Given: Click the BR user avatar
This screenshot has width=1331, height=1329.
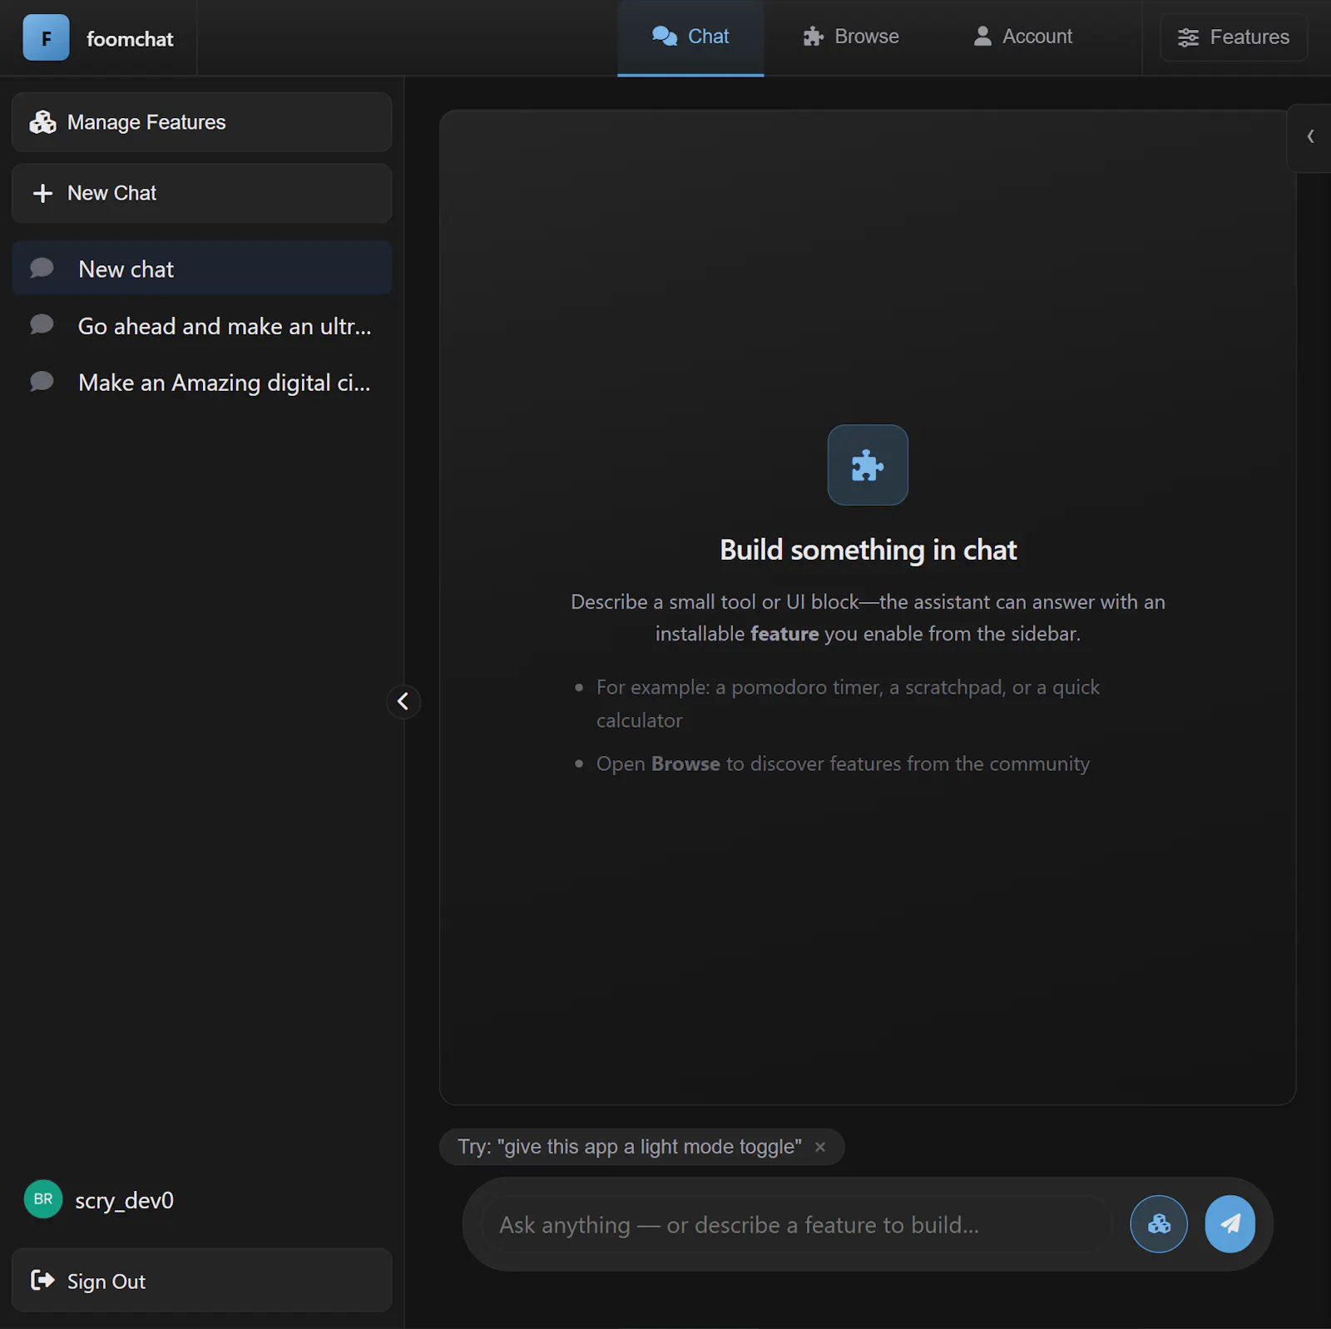Looking at the screenshot, I should tap(43, 1199).
